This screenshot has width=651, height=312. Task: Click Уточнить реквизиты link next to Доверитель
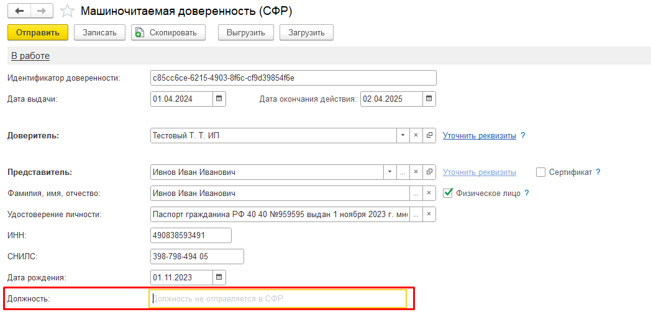tap(479, 135)
